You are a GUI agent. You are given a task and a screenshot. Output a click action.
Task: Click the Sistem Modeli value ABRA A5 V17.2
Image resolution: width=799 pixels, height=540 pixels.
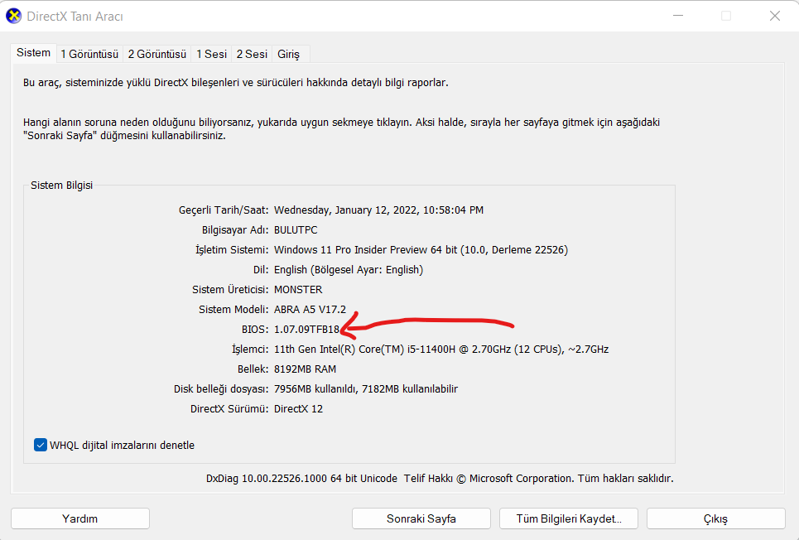[x=310, y=310]
